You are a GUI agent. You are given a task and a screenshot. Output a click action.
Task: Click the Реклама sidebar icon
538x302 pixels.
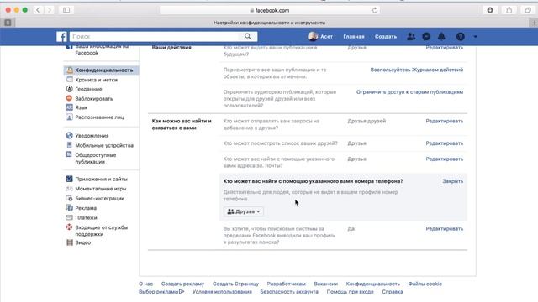(x=69, y=208)
